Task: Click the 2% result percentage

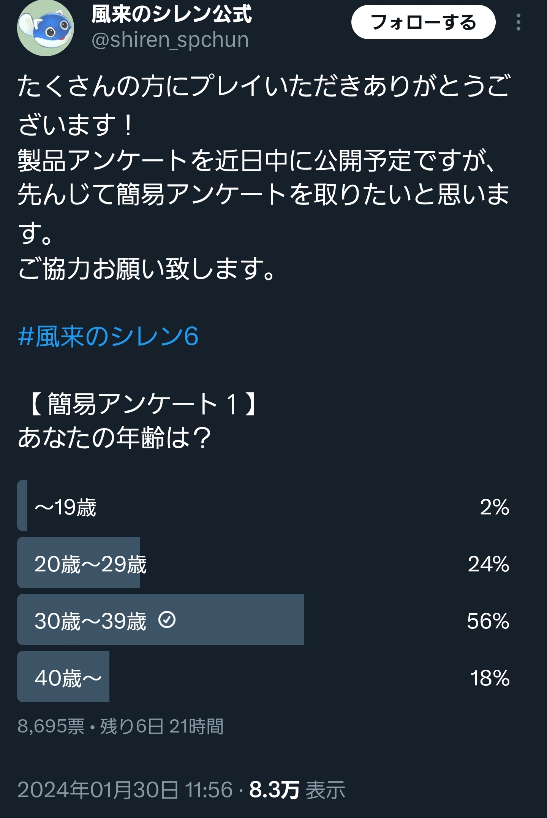Action: coord(495,507)
